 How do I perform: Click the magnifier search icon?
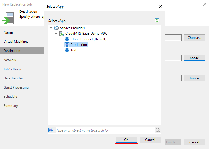(158, 130)
